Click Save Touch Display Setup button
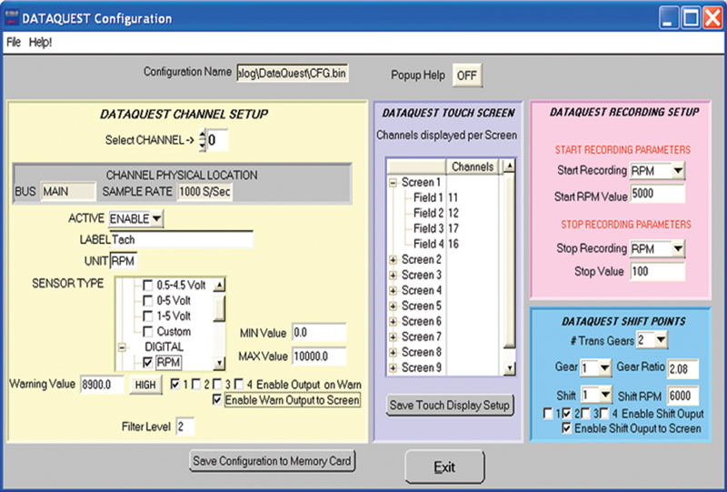 coord(450,406)
